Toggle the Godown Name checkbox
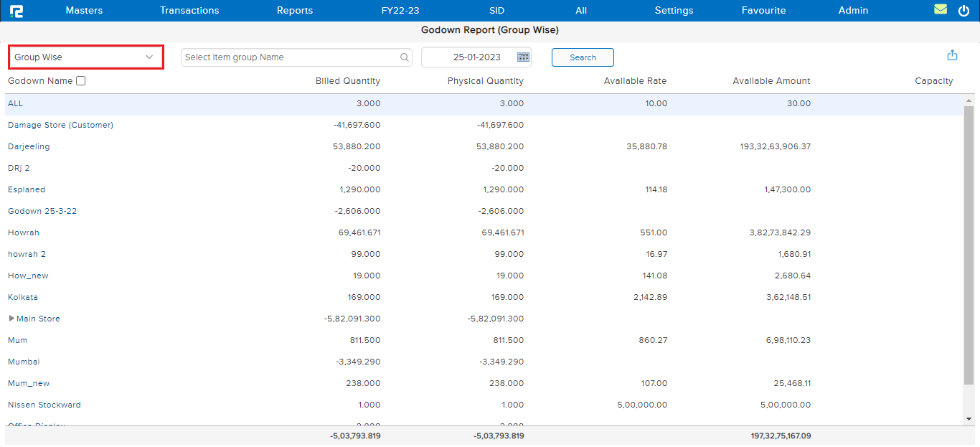980x447 pixels. tap(81, 81)
